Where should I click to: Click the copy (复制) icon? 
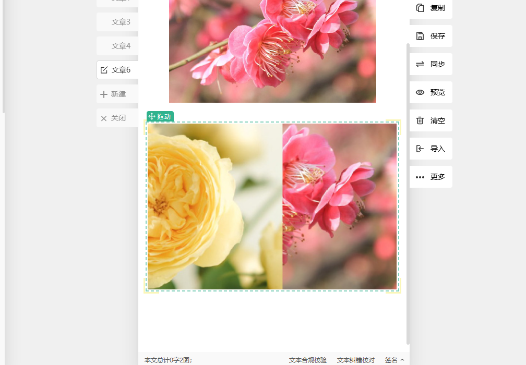420,8
